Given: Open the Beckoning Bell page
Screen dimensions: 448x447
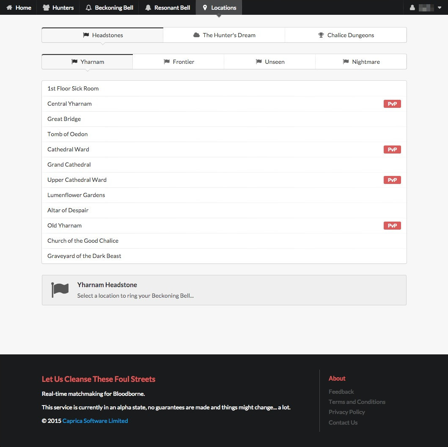Looking at the screenshot, I should point(109,8).
